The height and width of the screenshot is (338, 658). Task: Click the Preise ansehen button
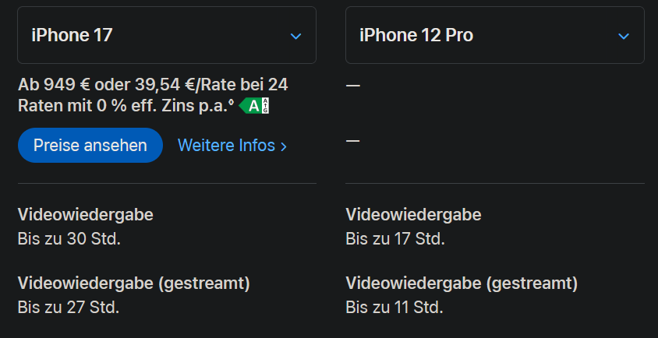point(90,145)
